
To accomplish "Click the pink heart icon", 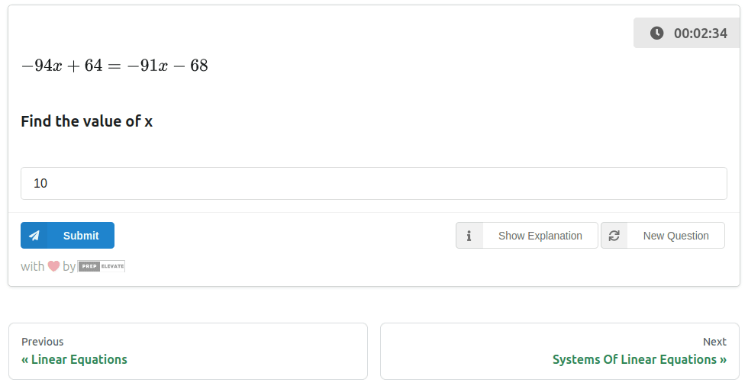I will click(53, 266).
